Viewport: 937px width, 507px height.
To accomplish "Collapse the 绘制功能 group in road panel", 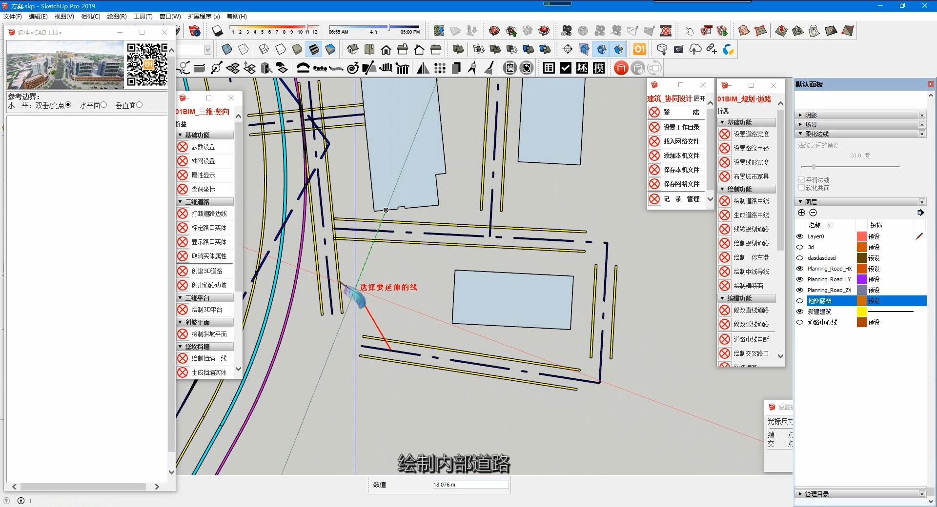I will [747, 189].
